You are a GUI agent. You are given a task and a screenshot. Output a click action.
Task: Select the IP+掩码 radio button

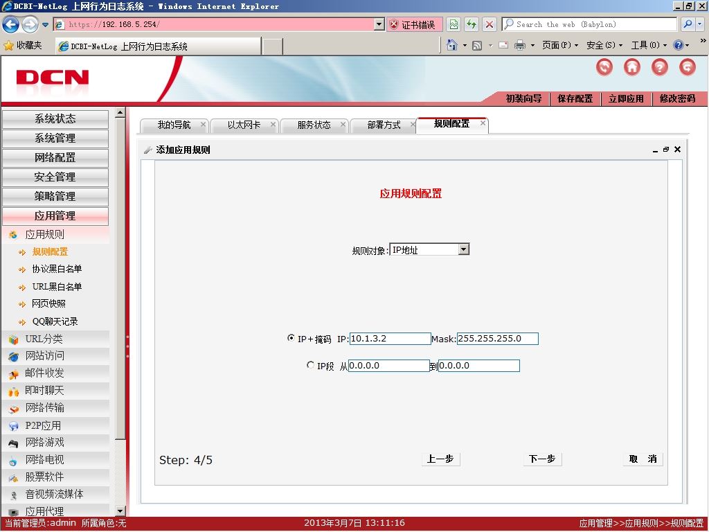point(291,338)
